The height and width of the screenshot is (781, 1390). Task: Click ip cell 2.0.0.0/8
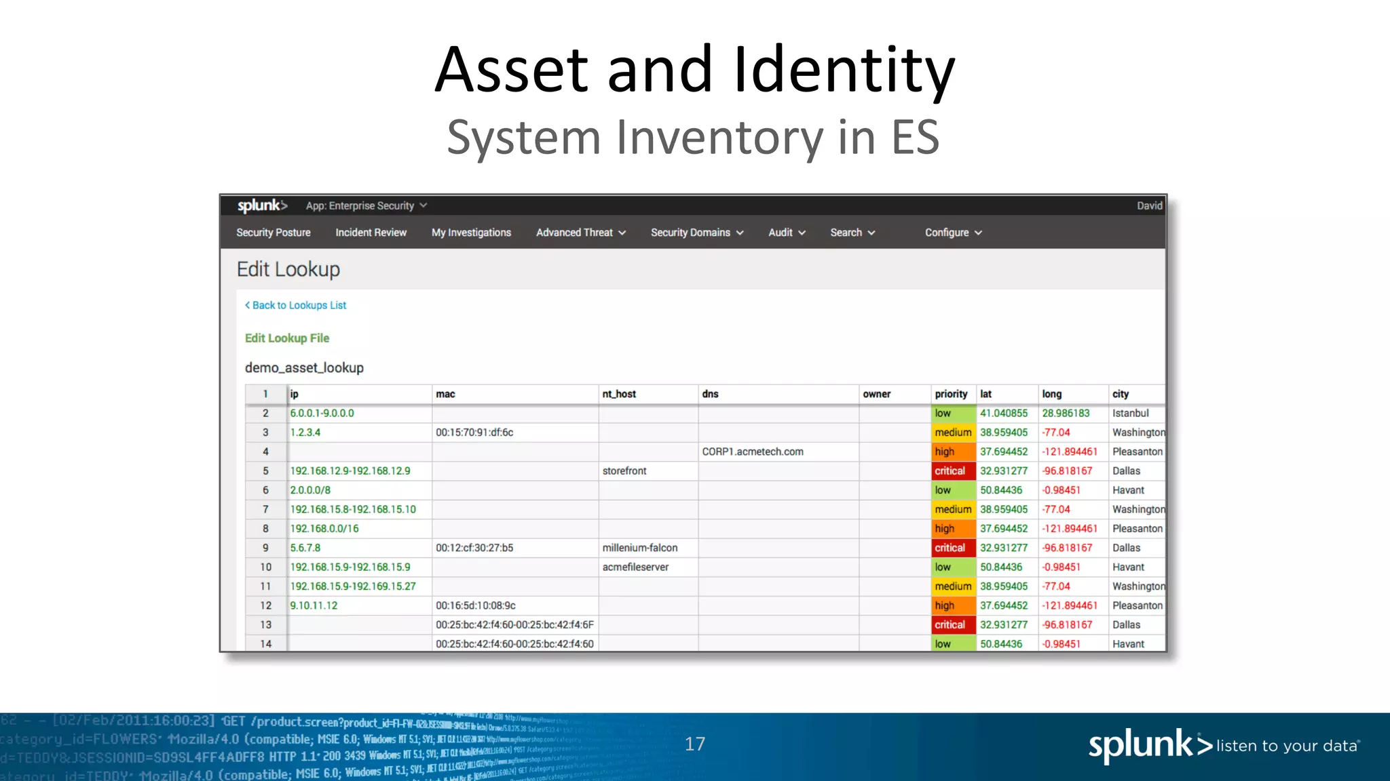point(360,490)
